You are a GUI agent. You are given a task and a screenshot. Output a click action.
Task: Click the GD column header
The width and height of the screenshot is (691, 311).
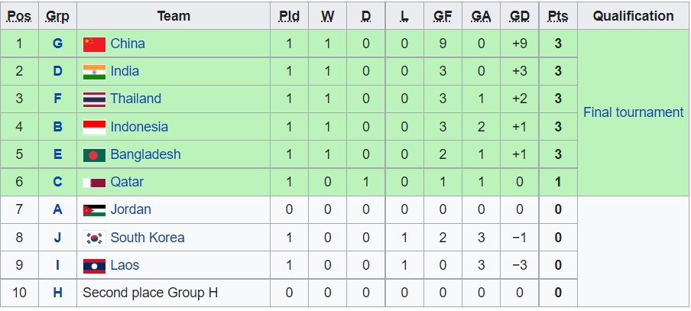pyautogui.click(x=519, y=16)
